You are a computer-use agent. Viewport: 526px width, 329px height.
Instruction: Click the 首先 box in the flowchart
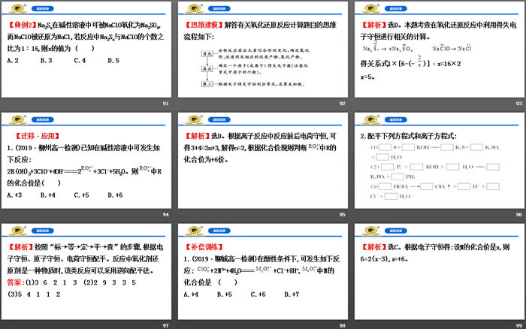[207, 53]
